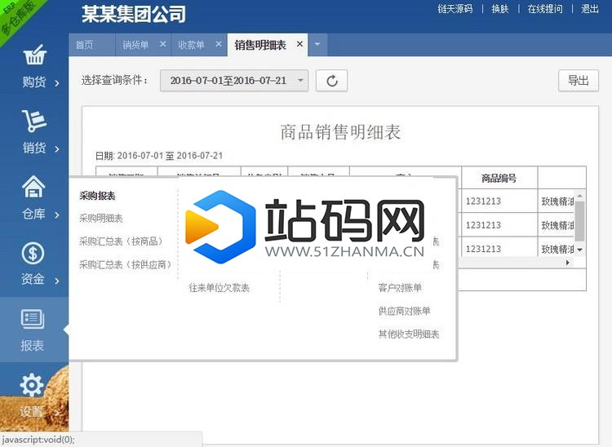Image resolution: width=612 pixels, height=447 pixels.
Task: Click the table vertical scrollbar thumb
Action: pos(579,221)
